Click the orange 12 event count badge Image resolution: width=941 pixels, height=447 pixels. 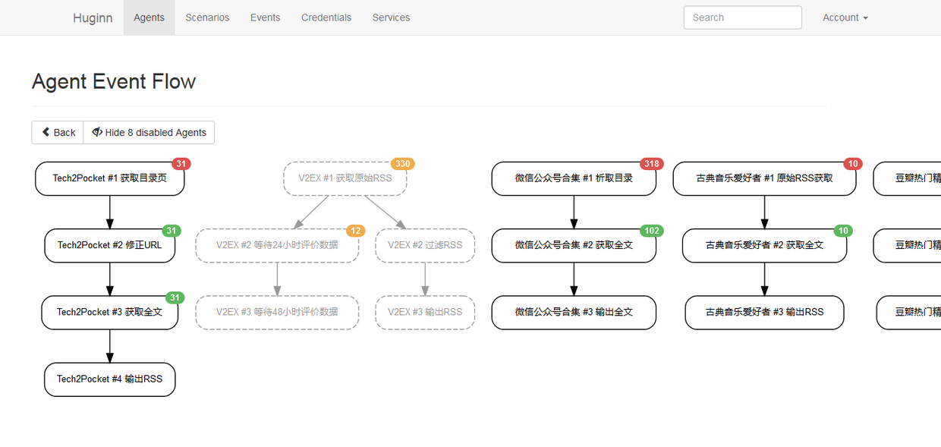tap(355, 231)
